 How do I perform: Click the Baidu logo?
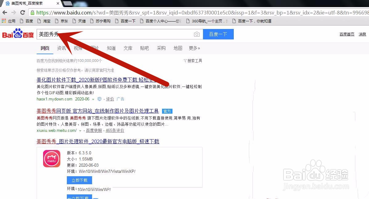pyautogui.click(x=18, y=34)
